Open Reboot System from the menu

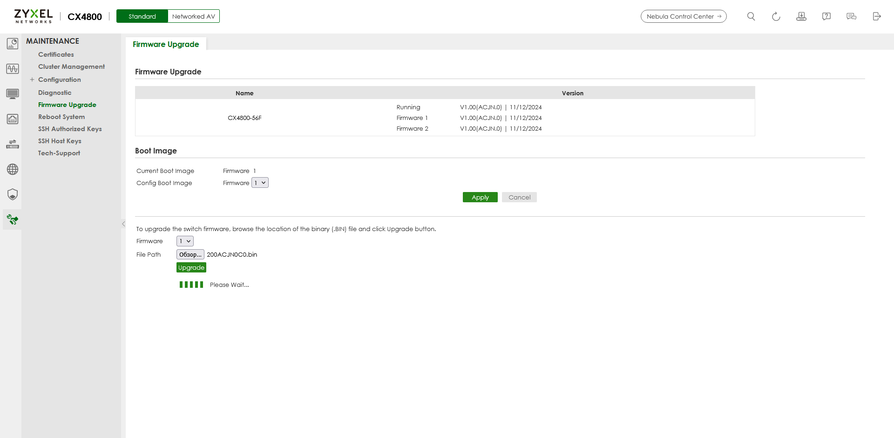tap(61, 117)
